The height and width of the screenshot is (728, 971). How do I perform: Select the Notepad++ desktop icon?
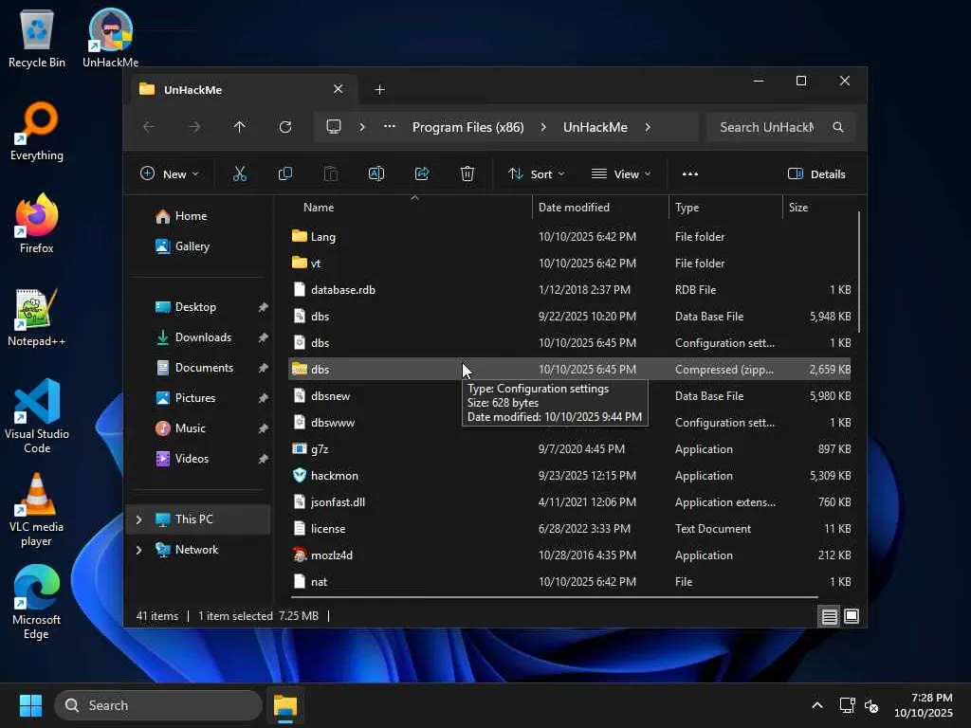[37, 317]
